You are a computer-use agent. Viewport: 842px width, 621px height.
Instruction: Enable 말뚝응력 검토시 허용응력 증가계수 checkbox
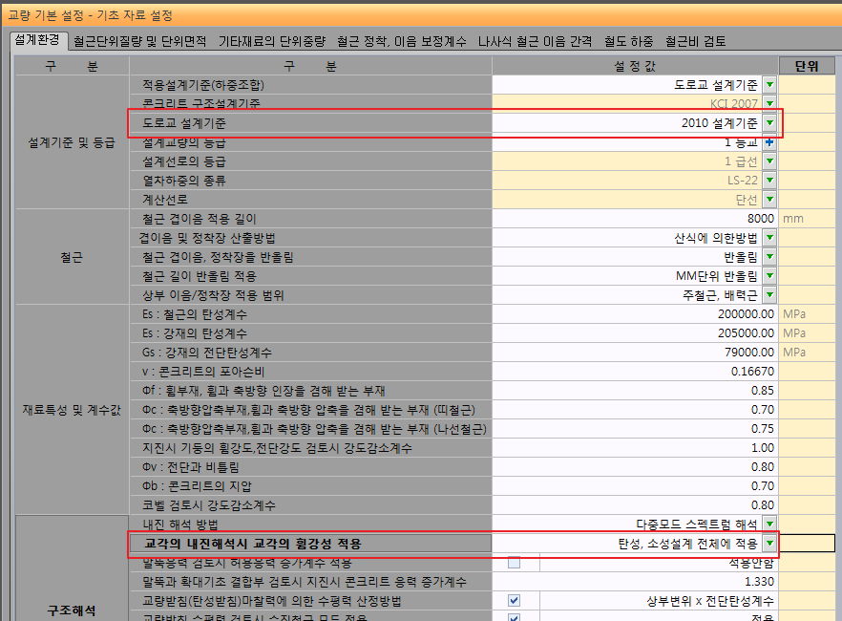tap(514, 563)
